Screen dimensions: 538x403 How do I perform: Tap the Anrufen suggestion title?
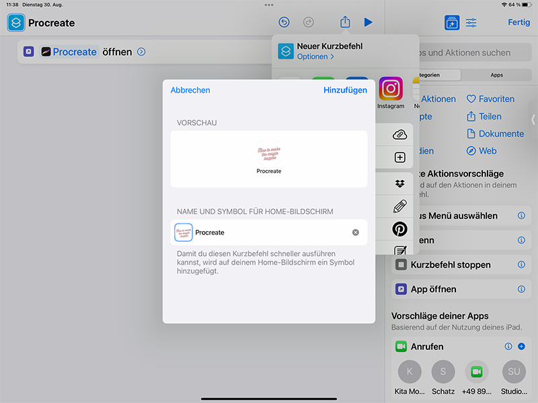[427, 347]
